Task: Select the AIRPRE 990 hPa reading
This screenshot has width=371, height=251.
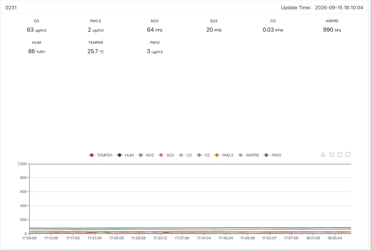Action: [332, 30]
